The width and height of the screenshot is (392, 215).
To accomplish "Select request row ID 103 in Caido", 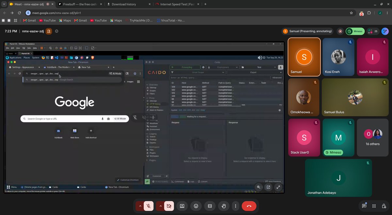I will [x=227, y=87].
